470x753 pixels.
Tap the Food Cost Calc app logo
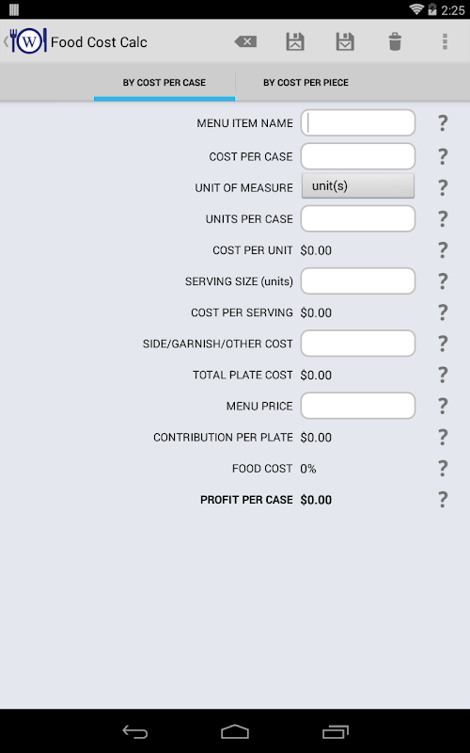pyautogui.click(x=28, y=41)
